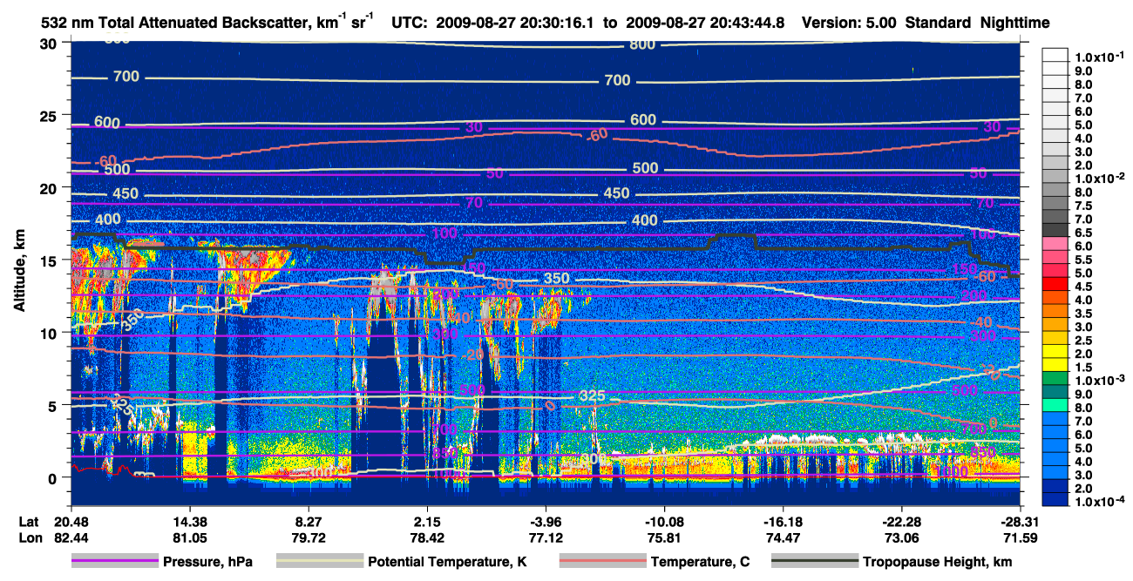Click the magenta Pressure legend line sample
The image size is (1133, 581).
point(115,562)
